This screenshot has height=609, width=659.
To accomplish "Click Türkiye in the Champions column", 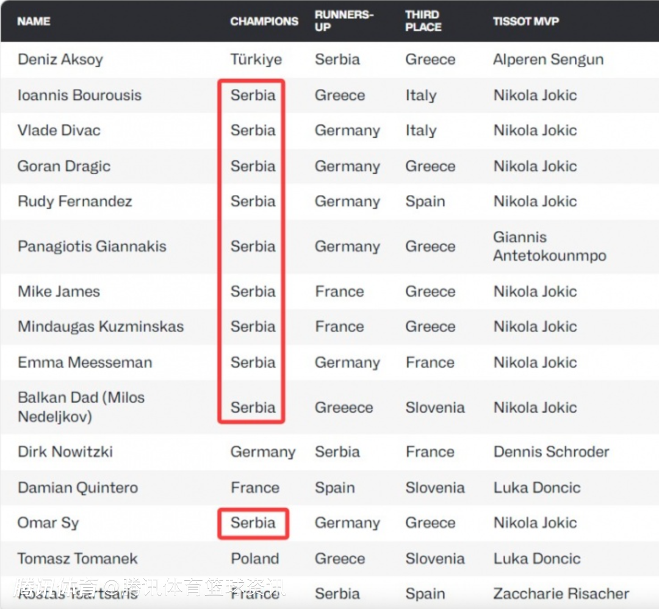I will coord(256,60).
